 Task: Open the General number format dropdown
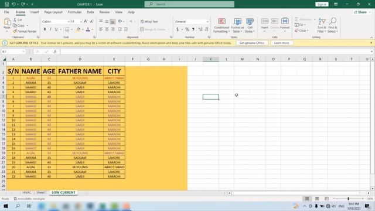[x=207, y=22]
